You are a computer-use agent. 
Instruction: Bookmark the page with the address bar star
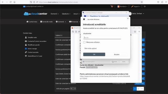click(142, 2)
